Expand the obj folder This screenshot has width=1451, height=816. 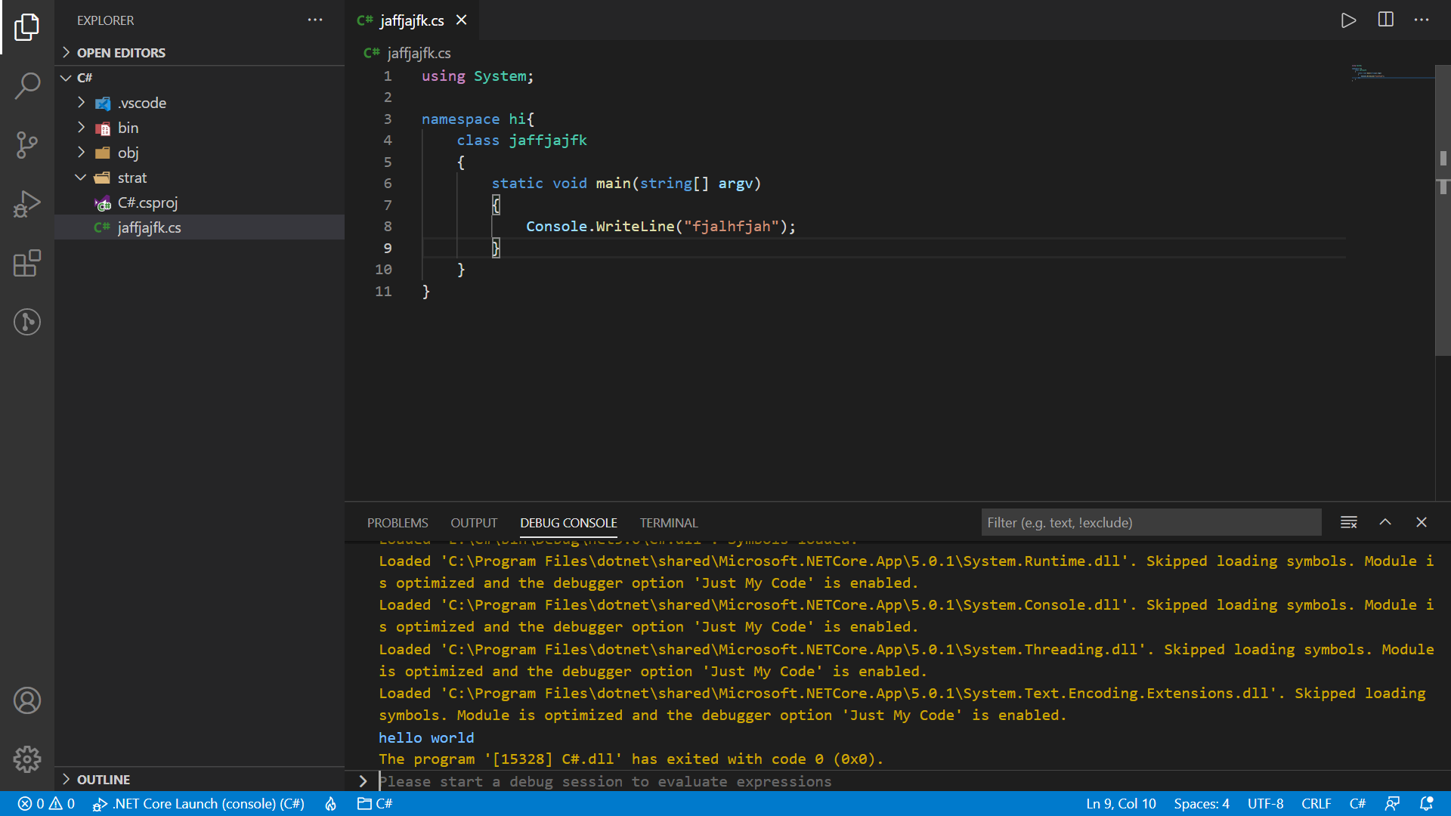(200, 153)
